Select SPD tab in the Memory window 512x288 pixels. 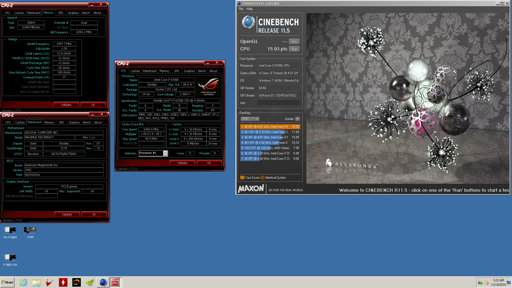(61, 13)
